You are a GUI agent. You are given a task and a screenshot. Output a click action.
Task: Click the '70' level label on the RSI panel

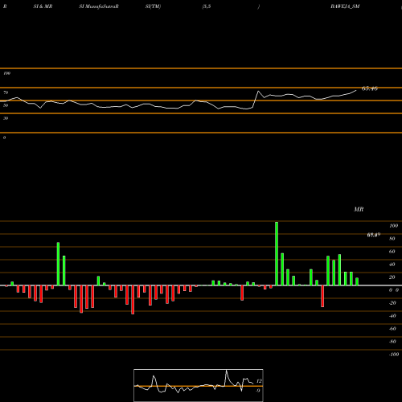(x=6, y=92)
